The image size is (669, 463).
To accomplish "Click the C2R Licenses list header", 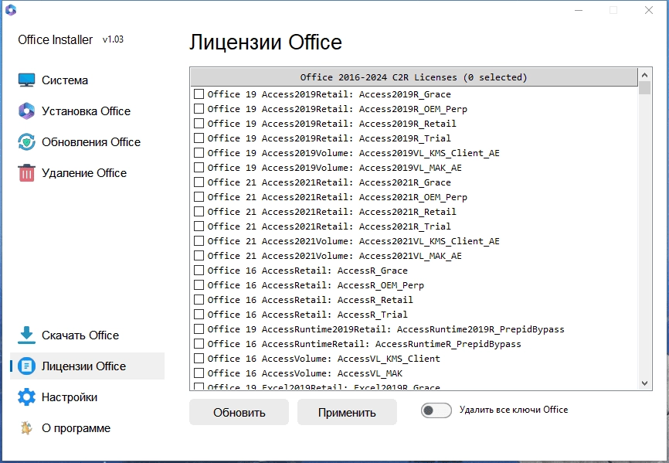I will 414,77.
